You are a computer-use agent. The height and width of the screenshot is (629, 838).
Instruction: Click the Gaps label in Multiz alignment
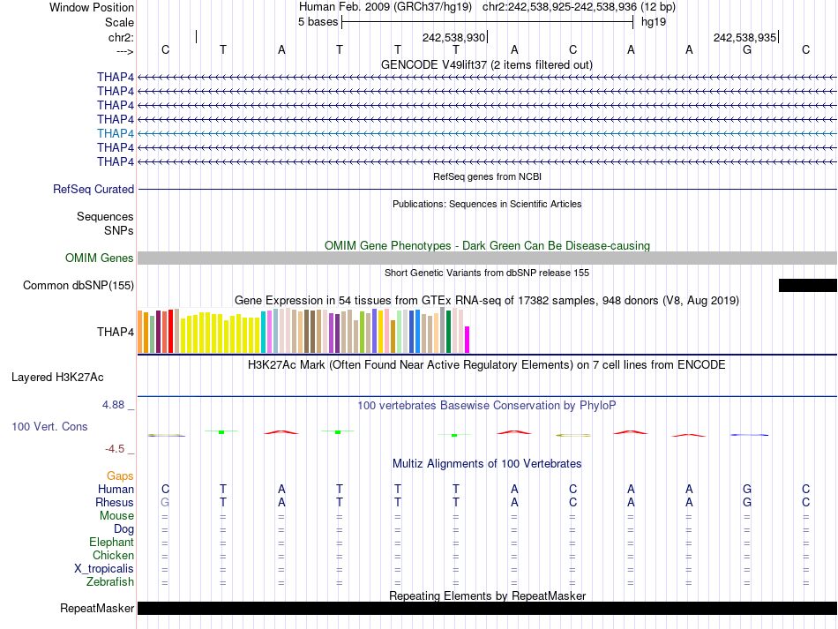120,475
